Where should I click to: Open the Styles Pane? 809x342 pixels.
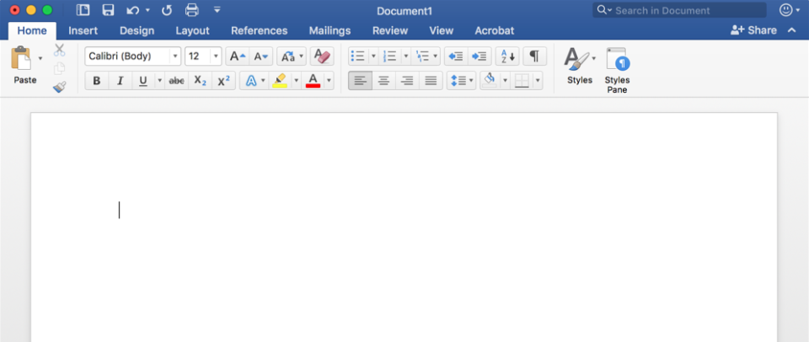[617, 69]
